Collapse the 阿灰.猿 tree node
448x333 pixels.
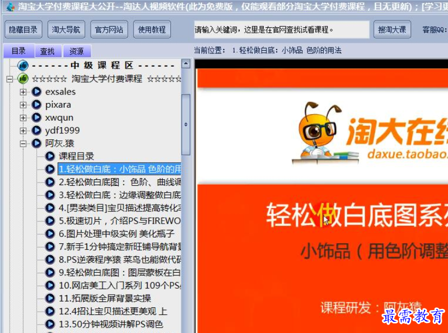[23, 144]
